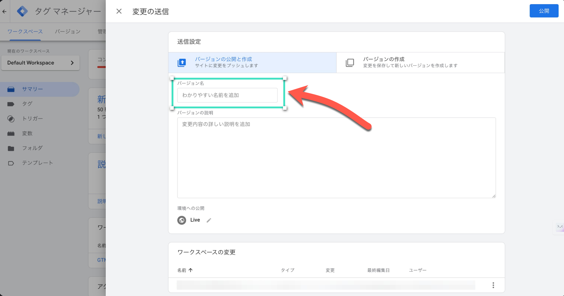
Task: Switch to the ワークスペース tab
Action: 25,31
